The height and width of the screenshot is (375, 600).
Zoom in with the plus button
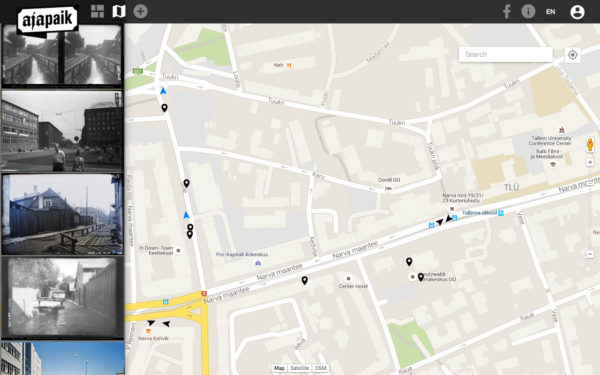click(590, 162)
